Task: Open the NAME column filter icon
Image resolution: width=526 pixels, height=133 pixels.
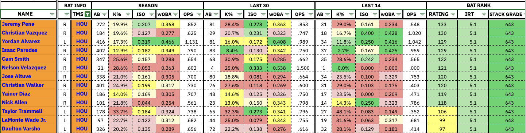Action: (x=52, y=15)
